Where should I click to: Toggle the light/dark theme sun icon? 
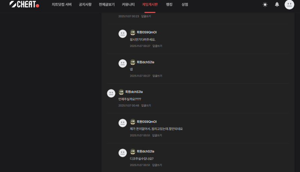tap(265, 5)
